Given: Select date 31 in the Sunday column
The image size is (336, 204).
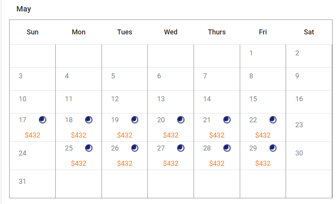Looking at the screenshot, I should pyautogui.click(x=23, y=181).
